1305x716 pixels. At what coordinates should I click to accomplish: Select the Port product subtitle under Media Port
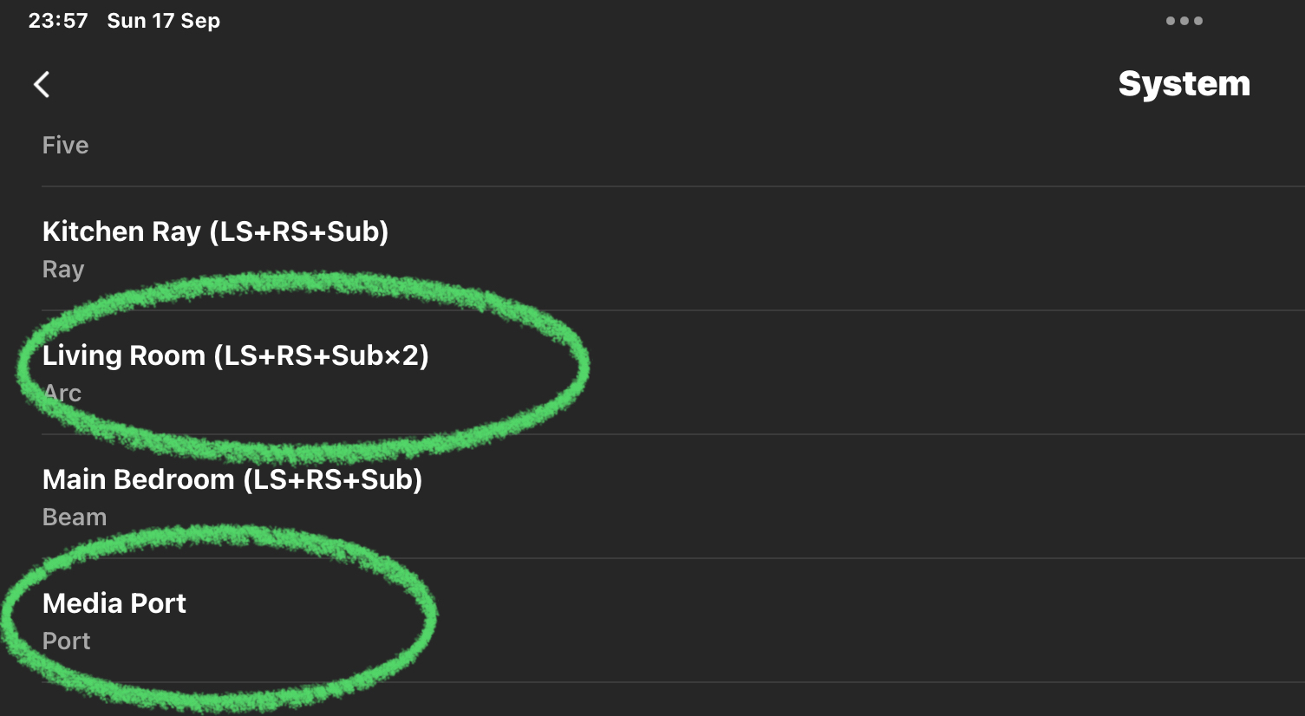tap(67, 641)
